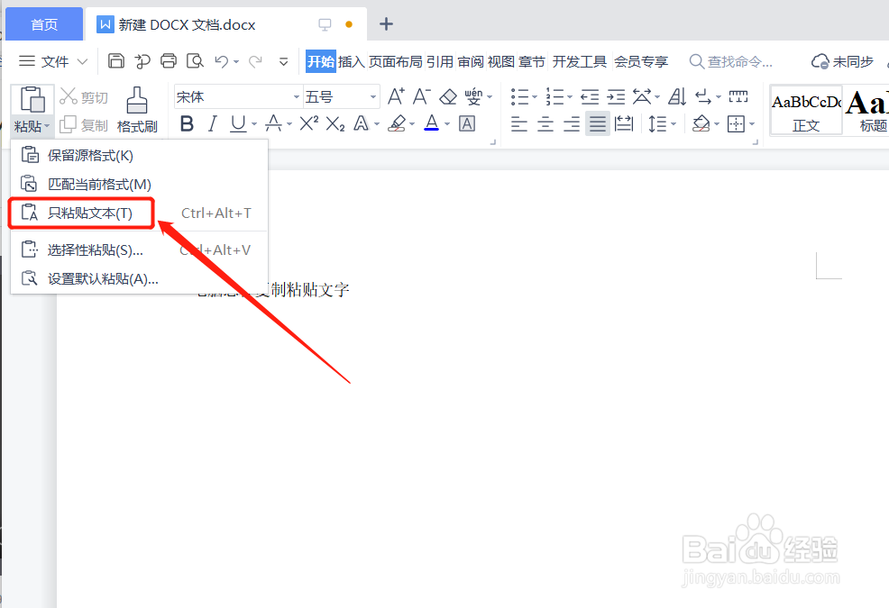Choose 匹配当前格式(M) paste option
This screenshot has height=608, width=889.
click(139, 184)
